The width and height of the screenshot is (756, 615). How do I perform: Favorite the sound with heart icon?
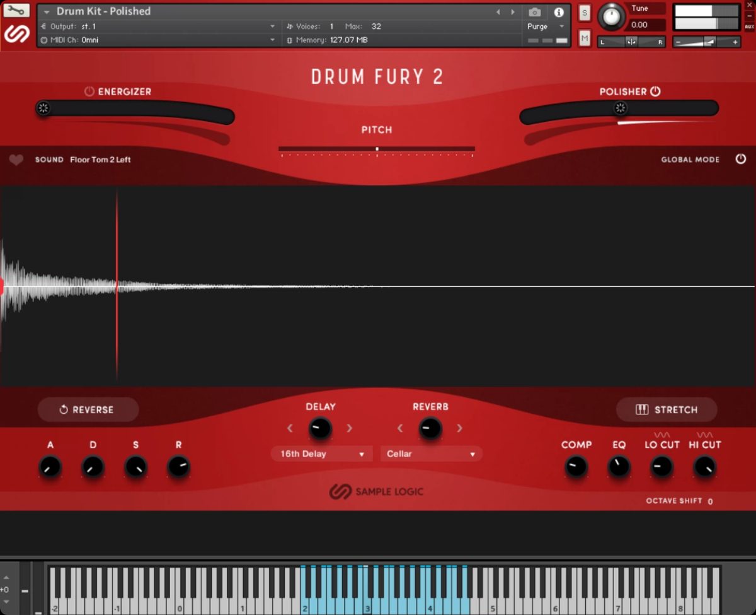coord(16,160)
